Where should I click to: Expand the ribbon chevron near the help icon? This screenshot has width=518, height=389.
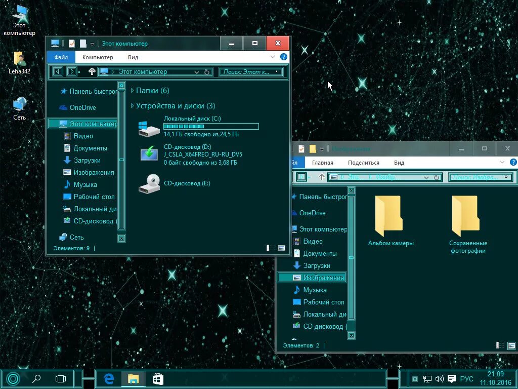click(273, 57)
